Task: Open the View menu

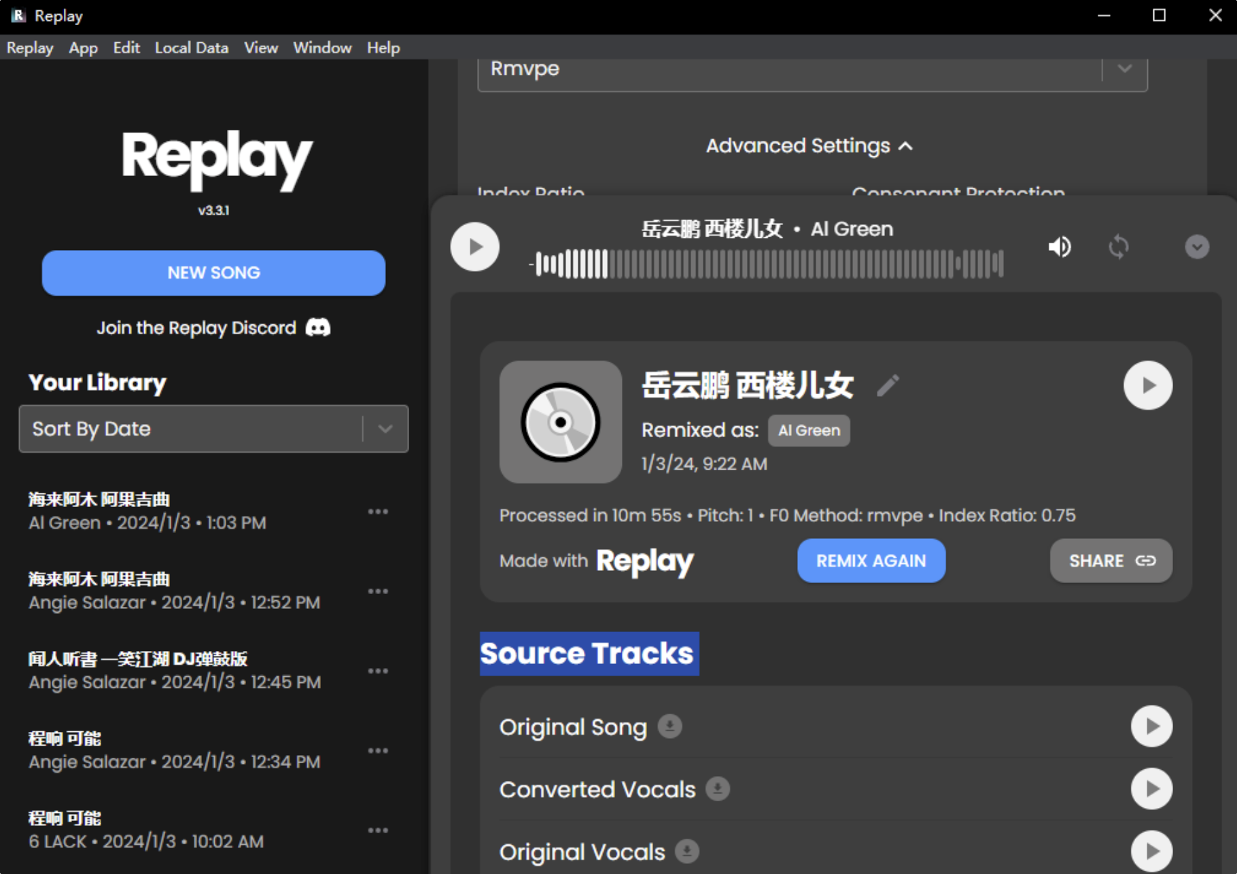Action: pos(261,48)
